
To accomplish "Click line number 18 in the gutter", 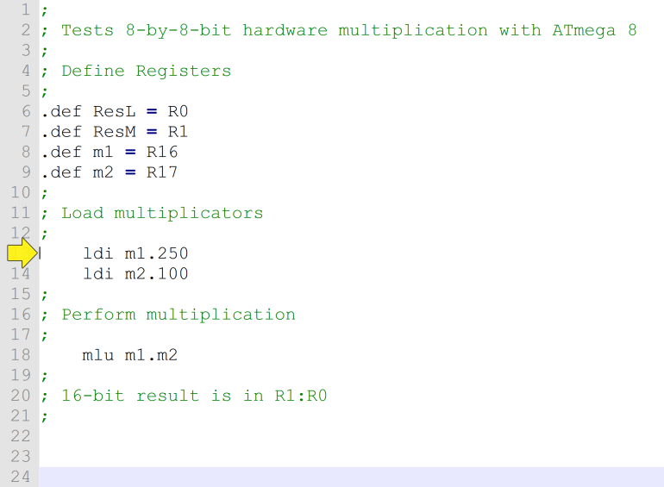I will coord(21,354).
